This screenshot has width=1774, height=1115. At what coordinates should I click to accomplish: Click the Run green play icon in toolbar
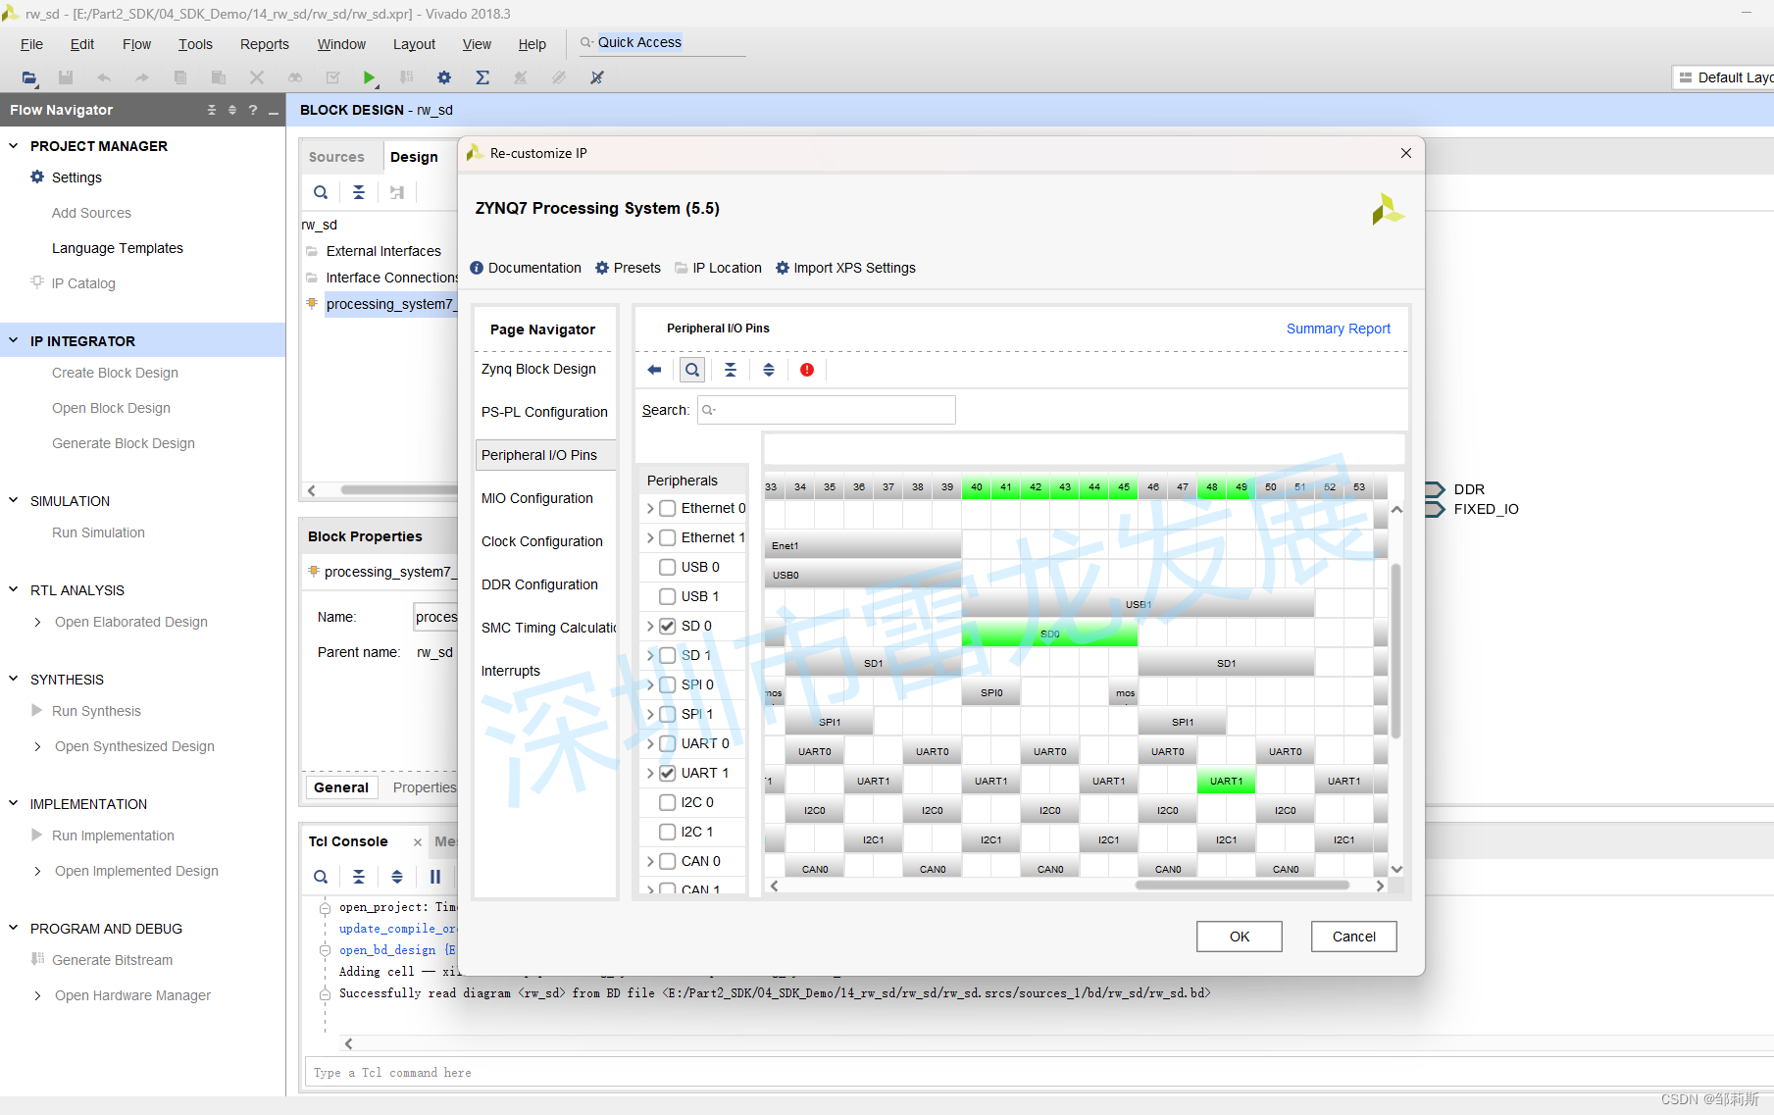(369, 77)
